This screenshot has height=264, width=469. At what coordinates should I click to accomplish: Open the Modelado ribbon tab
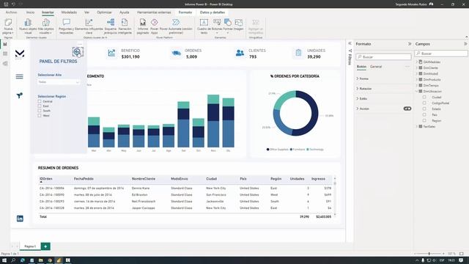(x=69, y=12)
